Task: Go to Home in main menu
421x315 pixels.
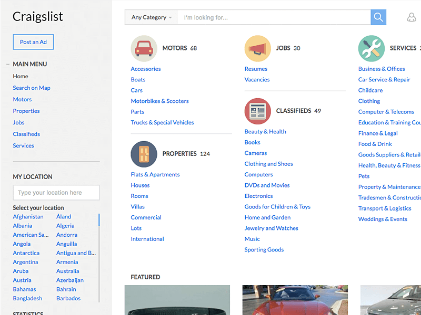Action: click(21, 76)
